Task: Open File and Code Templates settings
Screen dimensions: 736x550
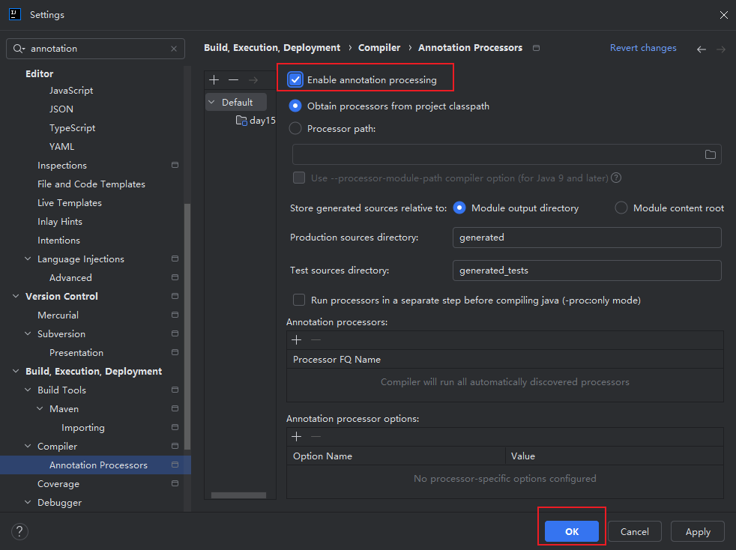Action: [x=91, y=184]
